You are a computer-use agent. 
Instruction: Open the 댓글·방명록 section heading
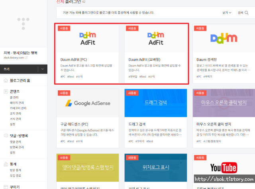click(x=19, y=136)
